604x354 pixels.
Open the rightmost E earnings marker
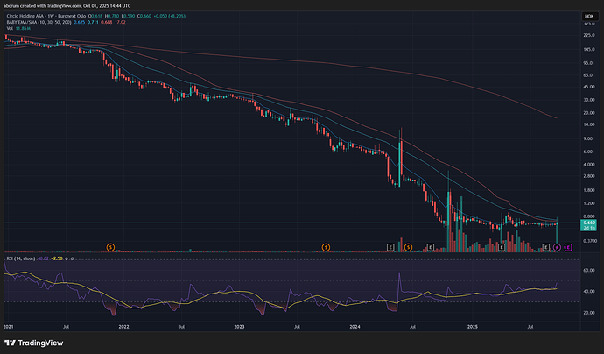pyautogui.click(x=568, y=248)
